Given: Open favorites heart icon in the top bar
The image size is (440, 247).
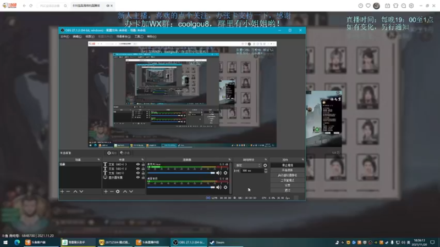Looking at the screenshot, I should (x=368, y=5).
